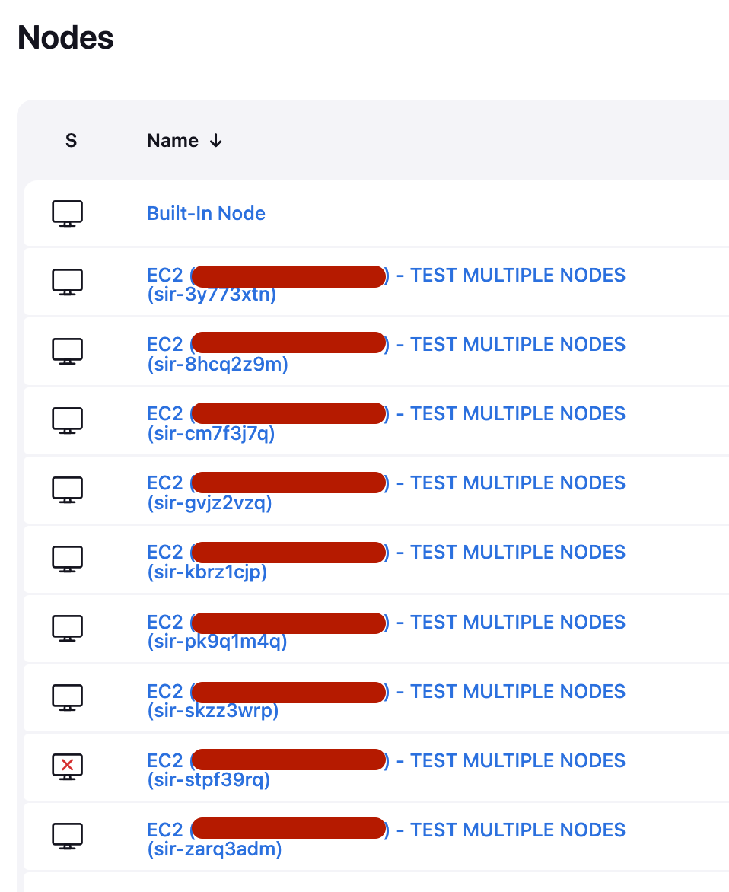Viewport: 729px width, 892px height.
Task: Open the Built-In Node link
Action: (x=206, y=213)
